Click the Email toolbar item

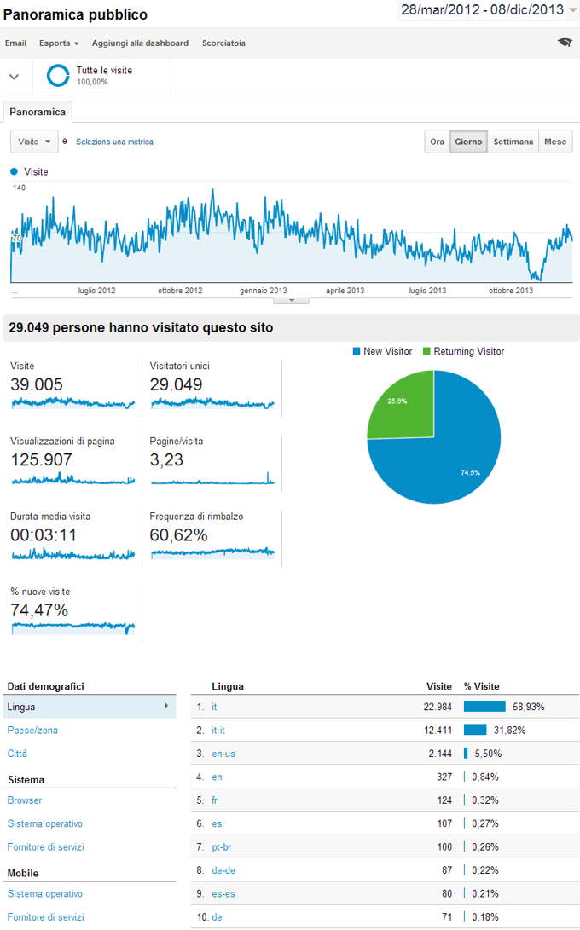[15, 43]
